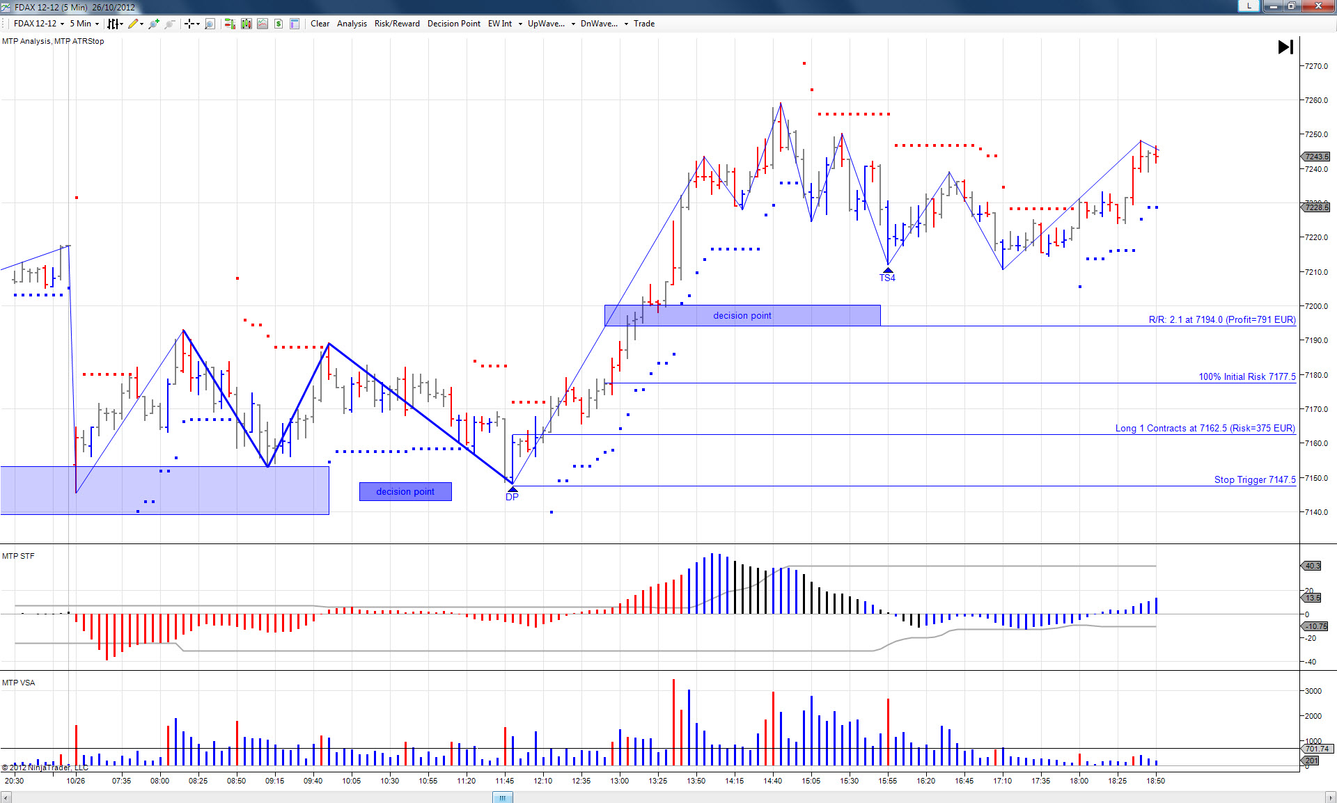Viewport: 1337px width, 803px height.
Task: Click the 7228.5 price marker
Action: (x=1315, y=207)
